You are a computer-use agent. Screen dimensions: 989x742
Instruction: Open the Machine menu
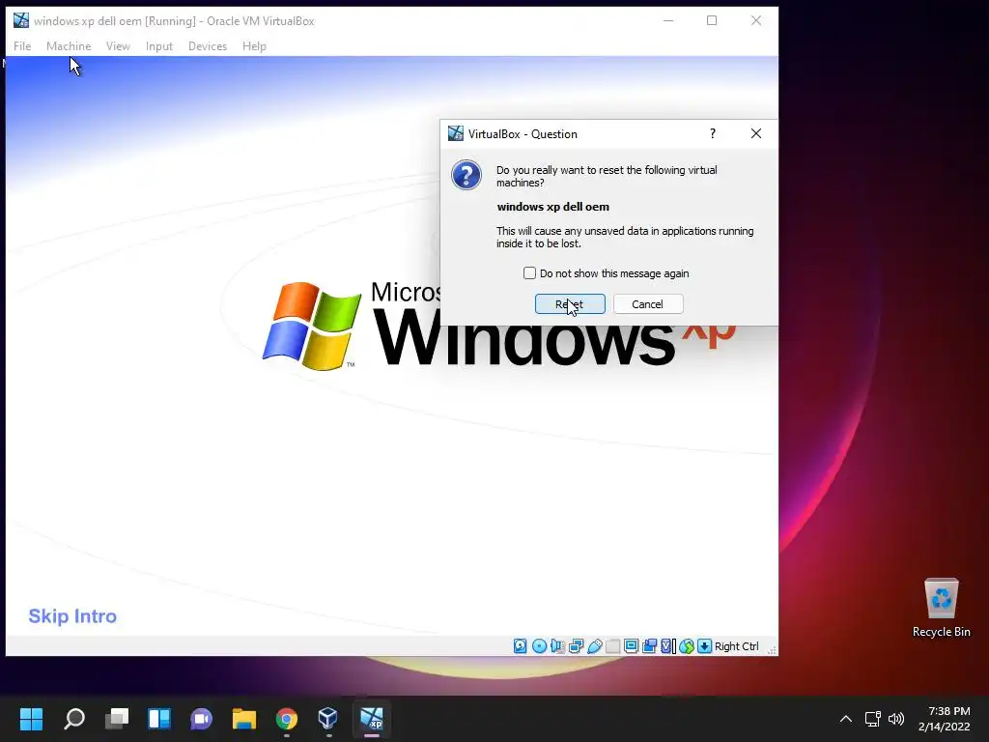coord(69,46)
